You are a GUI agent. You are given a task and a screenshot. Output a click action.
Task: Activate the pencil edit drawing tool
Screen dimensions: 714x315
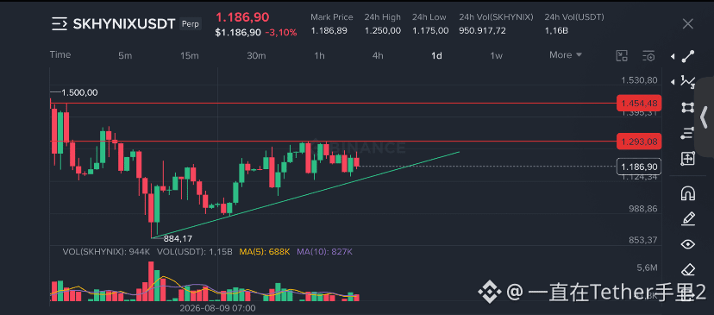click(x=687, y=219)
